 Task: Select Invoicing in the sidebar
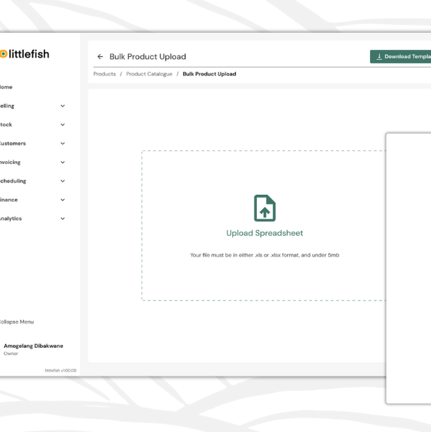click(x=10, y=163)
